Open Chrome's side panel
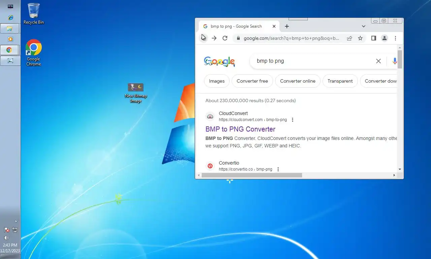431x259 pixels. pyautogui.click(x=373, y=38)
